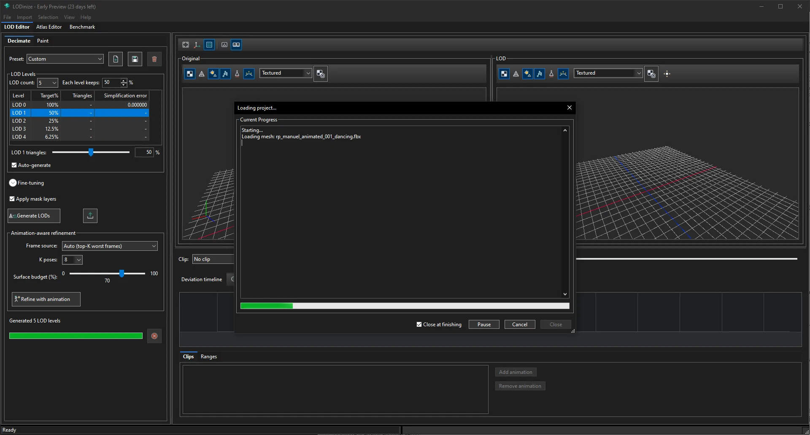Click the Cancel button in loading dialog
The width and height of the screenshot is (810, 435).
[520, 325]
